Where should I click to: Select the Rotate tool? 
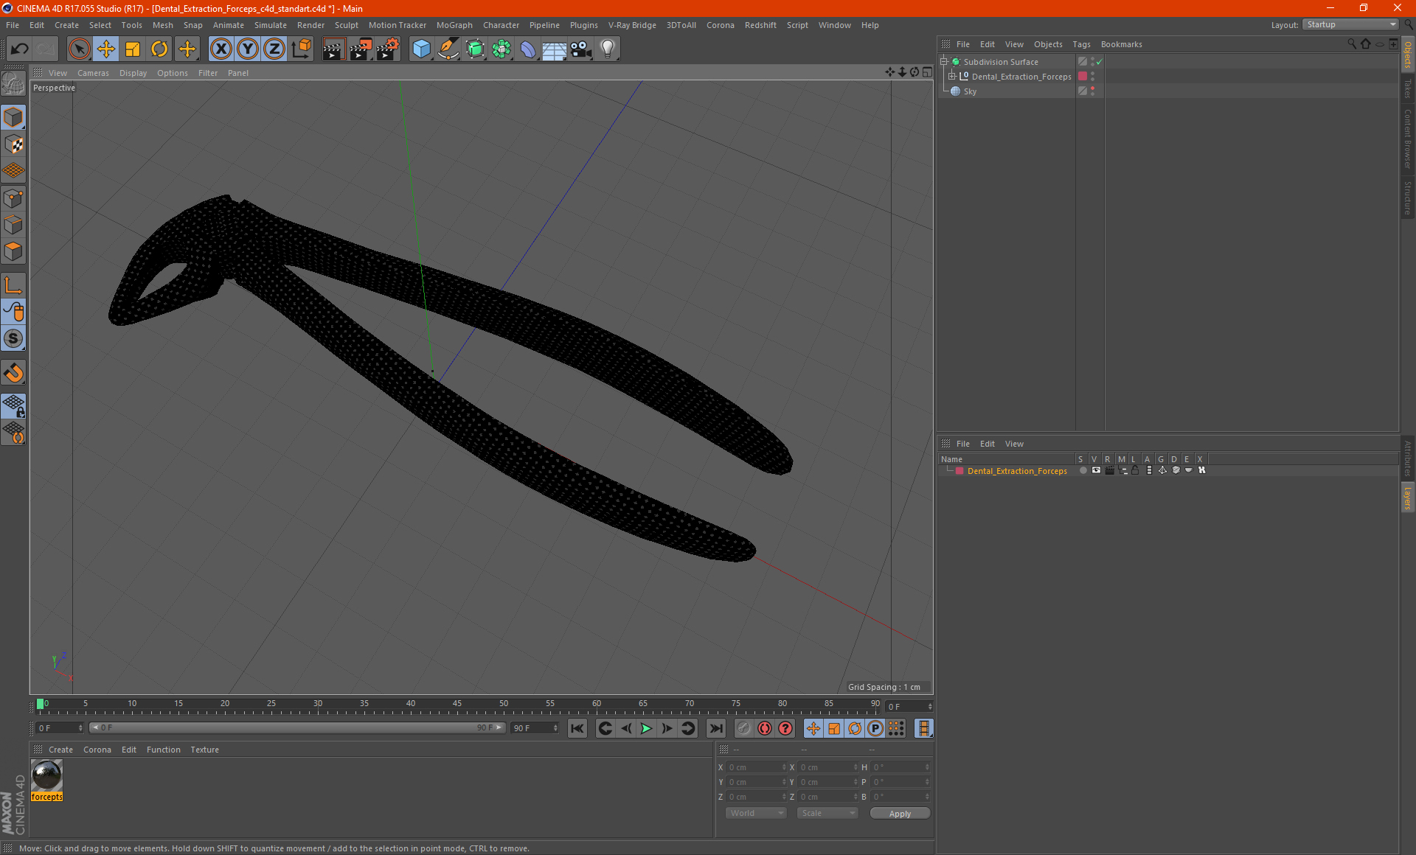(x=159, y=49)
